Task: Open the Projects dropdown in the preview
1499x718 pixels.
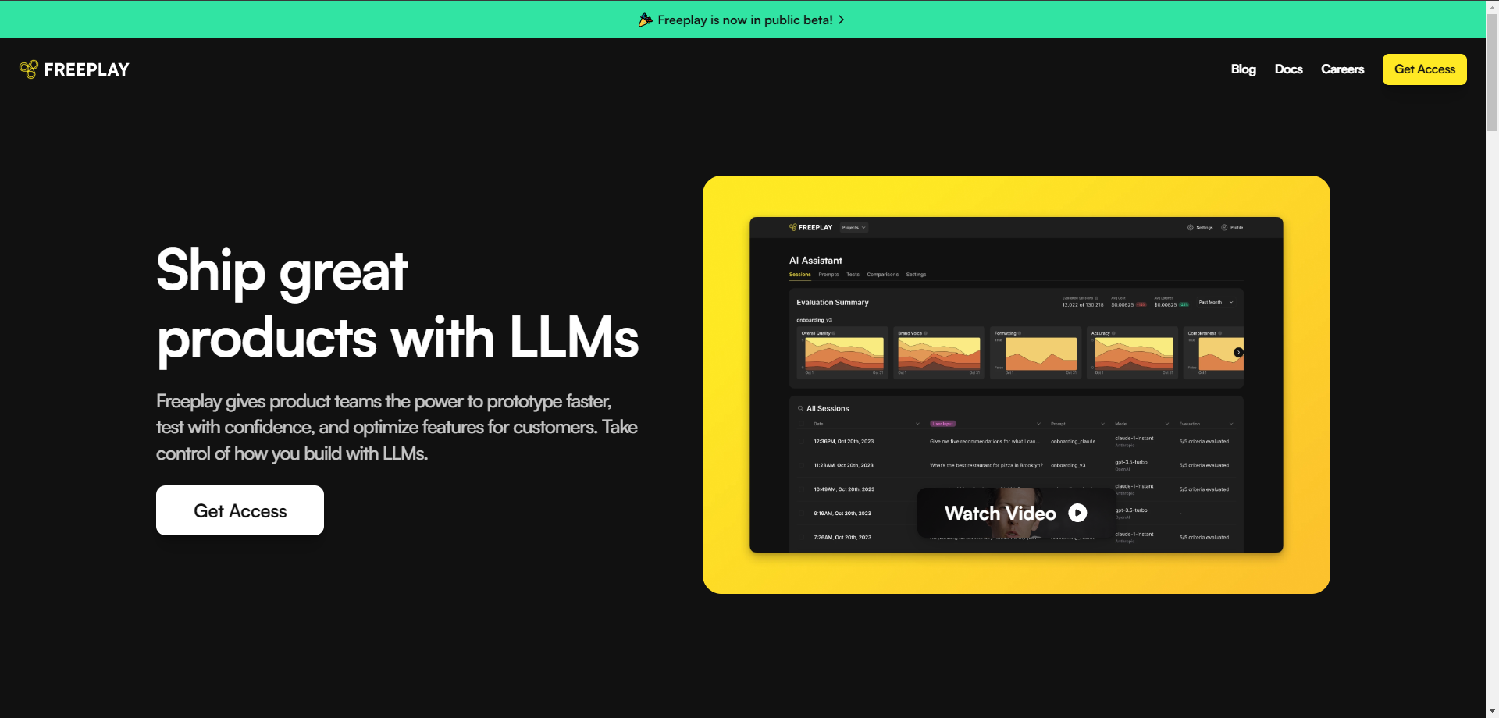Action: click(x=853, y=228)
